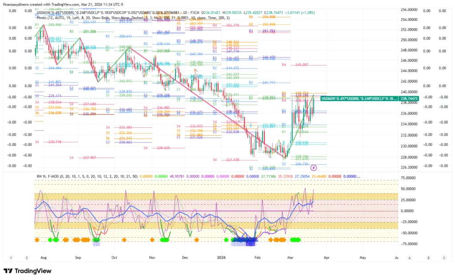Click the leftmost orange diamond signal marker

[37, 240]
